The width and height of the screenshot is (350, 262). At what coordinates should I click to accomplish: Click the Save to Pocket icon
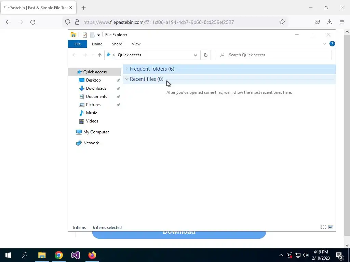[317, 22]
